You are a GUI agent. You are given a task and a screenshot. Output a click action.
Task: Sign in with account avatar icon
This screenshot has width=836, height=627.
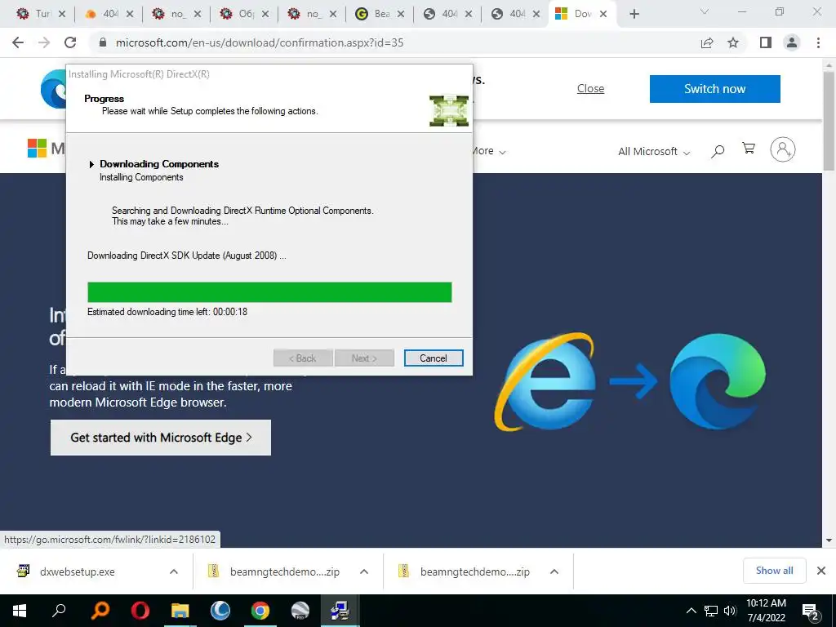[782, 150]
